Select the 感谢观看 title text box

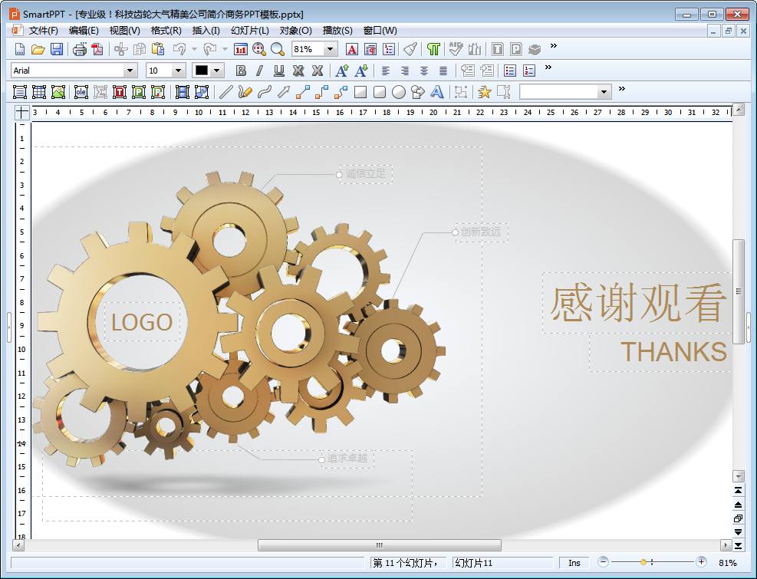pos(637,303)
